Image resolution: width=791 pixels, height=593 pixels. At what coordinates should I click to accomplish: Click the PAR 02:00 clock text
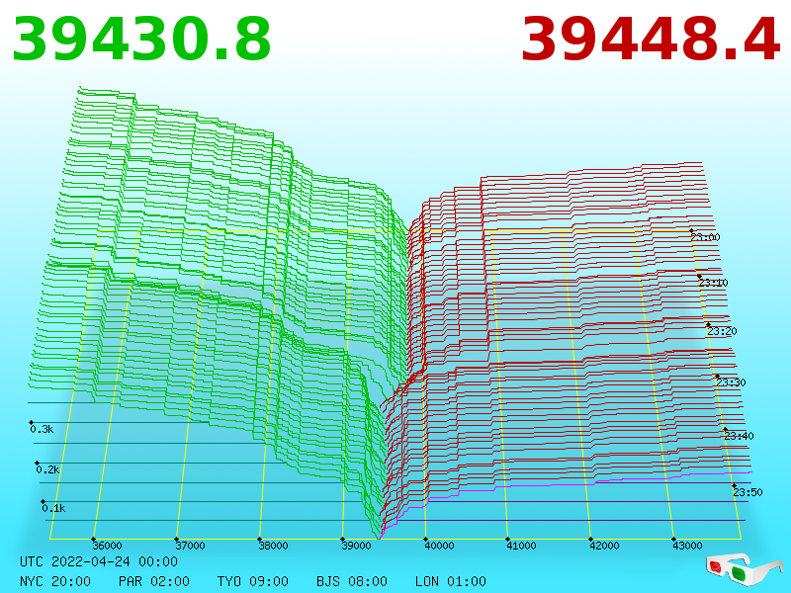click(x=154, y=581)
